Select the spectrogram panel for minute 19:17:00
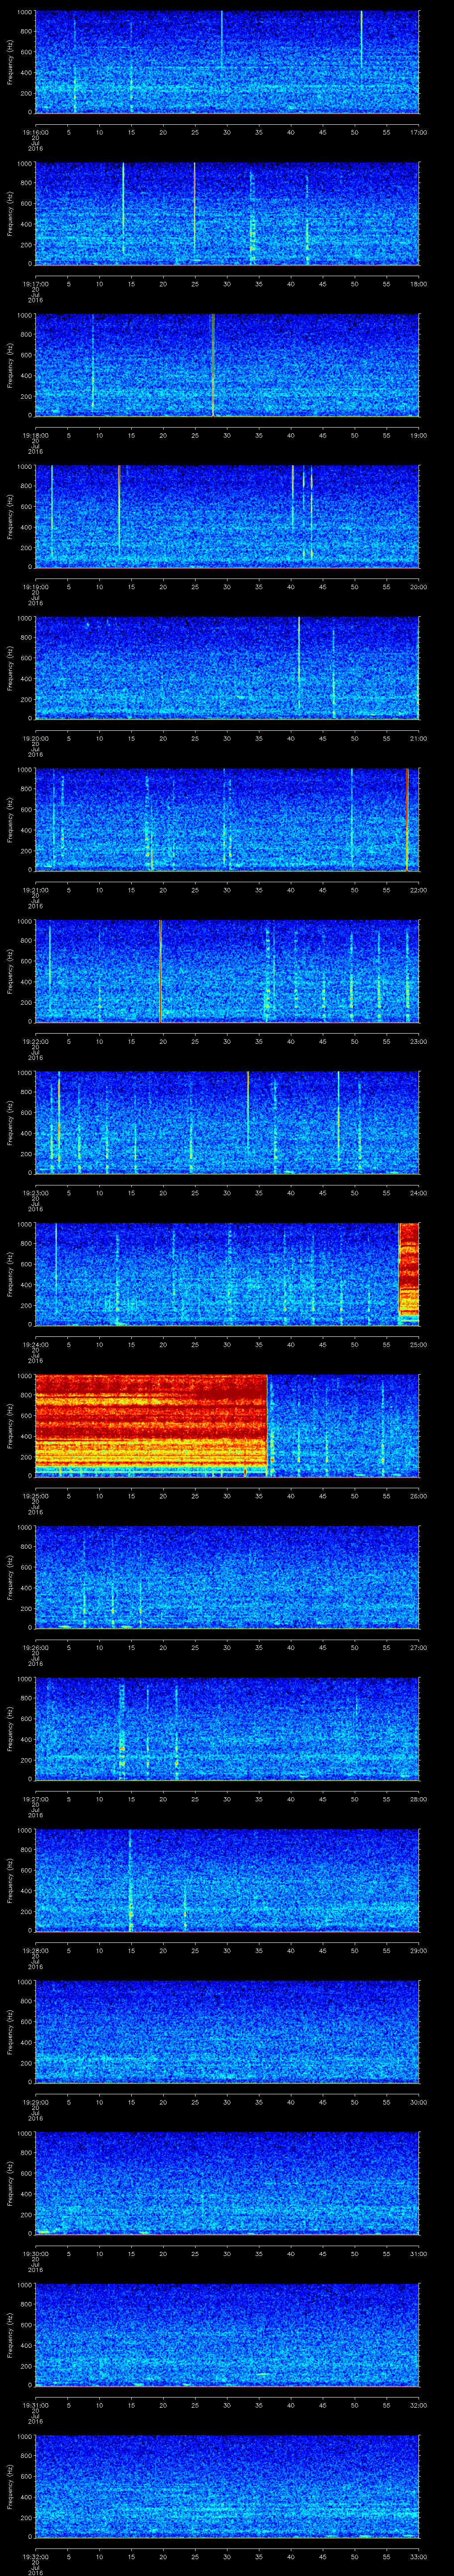Screen dimensions: 454x2576 point(227,214)
